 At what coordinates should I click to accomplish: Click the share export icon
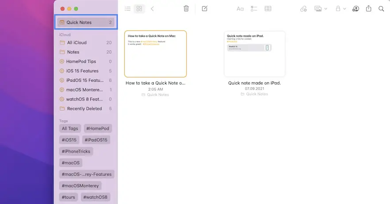click(369, 9)
